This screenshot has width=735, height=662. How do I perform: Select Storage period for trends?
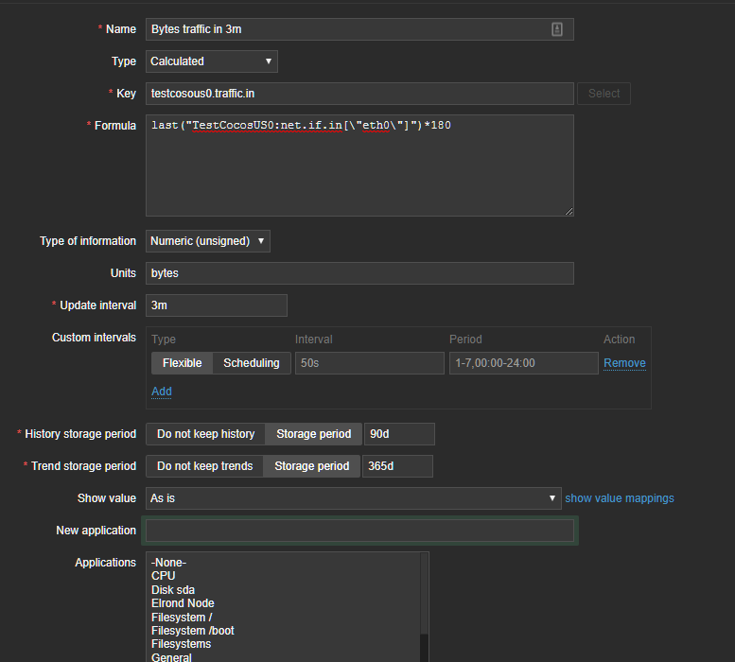311,466
